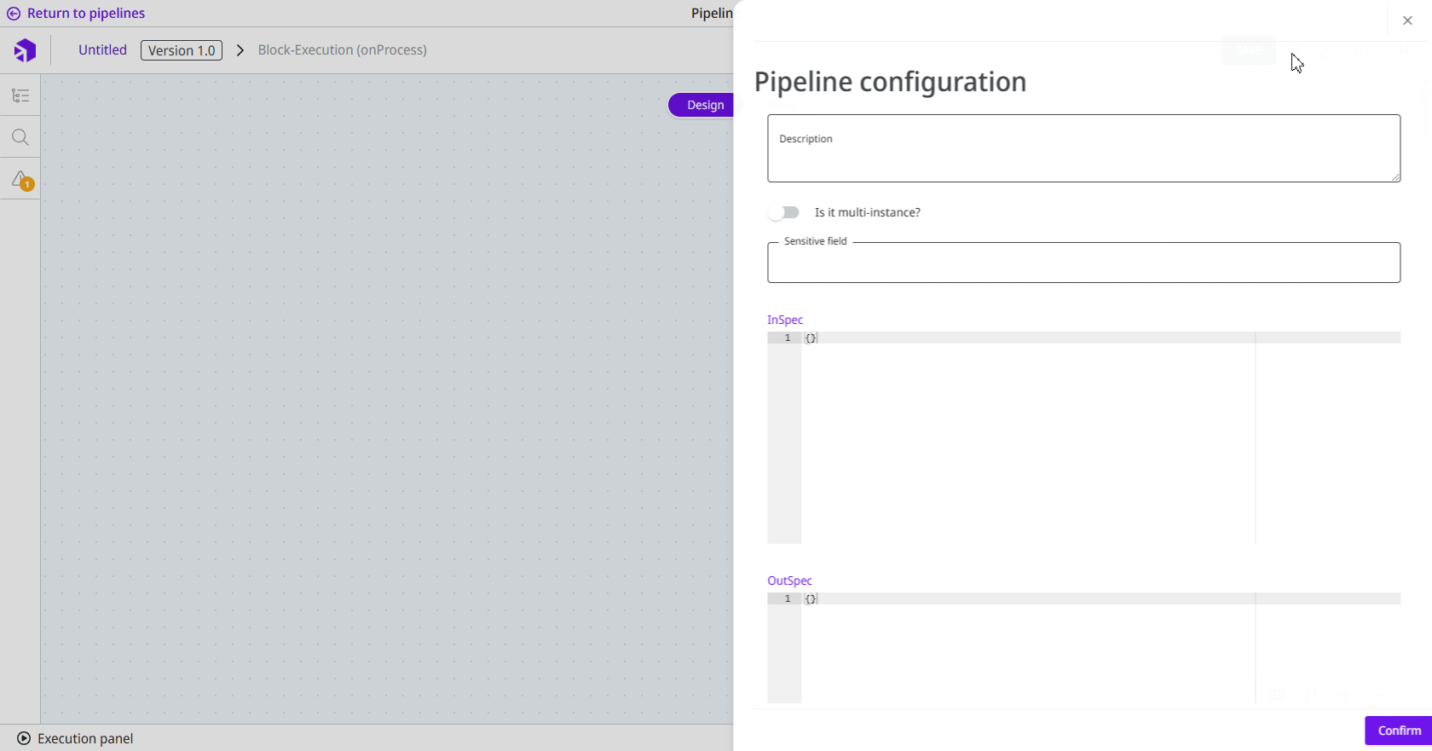
Task: Switch to the Design tab
Action: 704,105
